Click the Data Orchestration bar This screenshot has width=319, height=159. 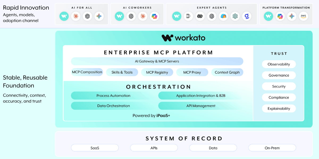point(114,106)
